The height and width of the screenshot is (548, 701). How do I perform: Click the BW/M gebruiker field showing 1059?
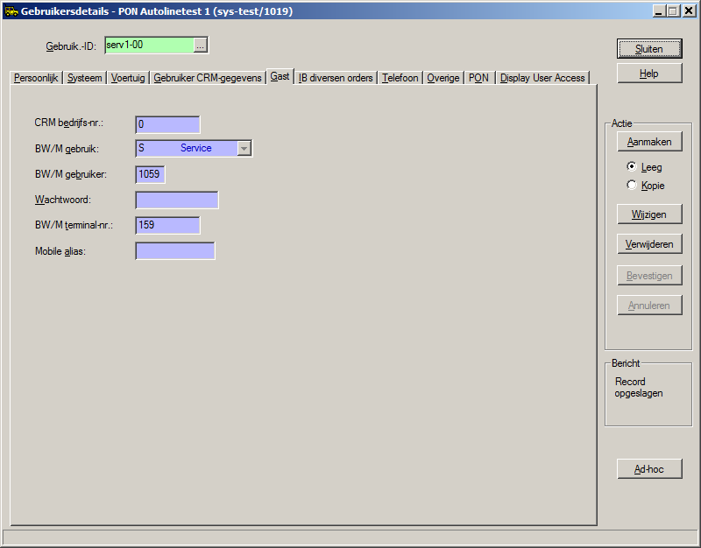[x=150, y=174]
